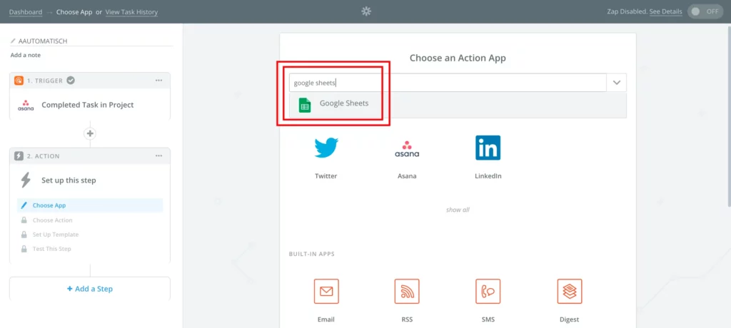
Task: Select the Asana app icon in the app grid
Action: (407, 148)
